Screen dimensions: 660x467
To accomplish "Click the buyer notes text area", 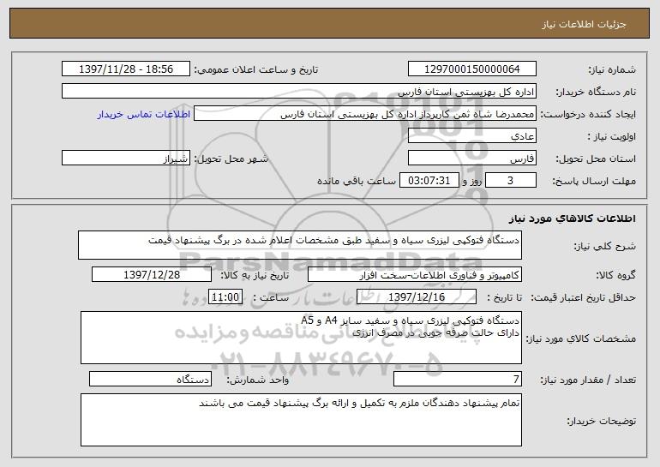I will 301,420.
